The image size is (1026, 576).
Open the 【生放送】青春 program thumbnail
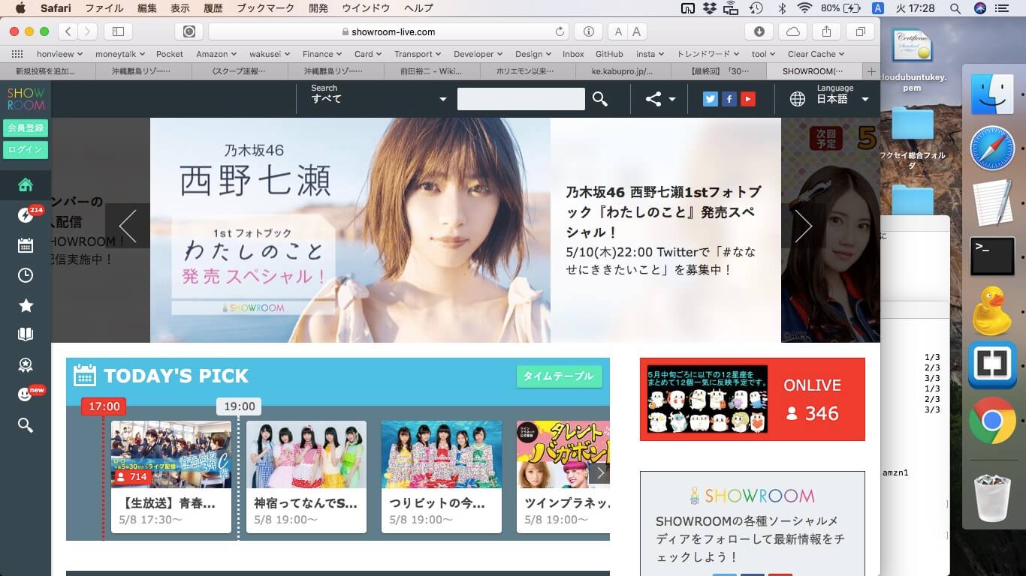pyautogui.click(x=171, y=454)
